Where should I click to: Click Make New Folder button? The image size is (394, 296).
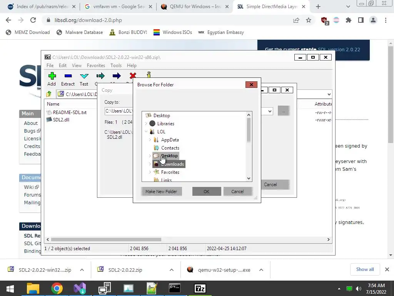[x=161, y=192]
